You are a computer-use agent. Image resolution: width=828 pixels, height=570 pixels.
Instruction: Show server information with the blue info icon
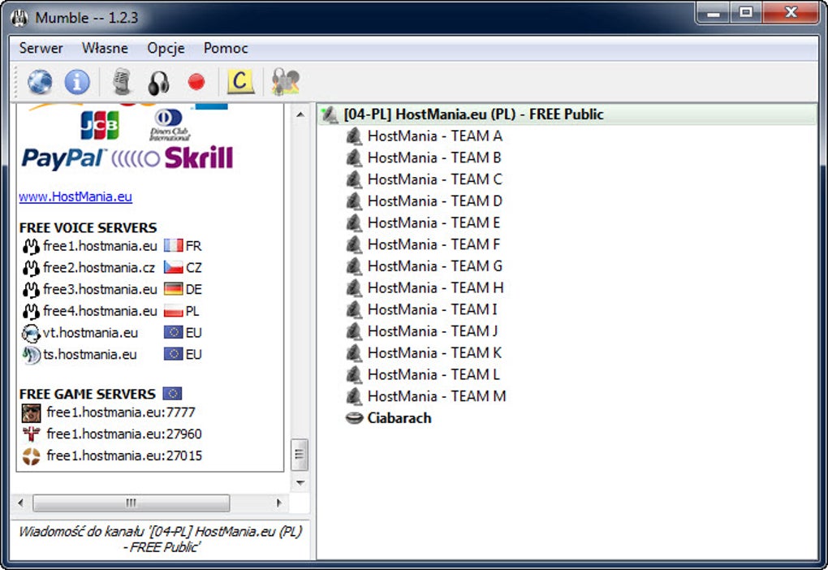coord(77,82)
